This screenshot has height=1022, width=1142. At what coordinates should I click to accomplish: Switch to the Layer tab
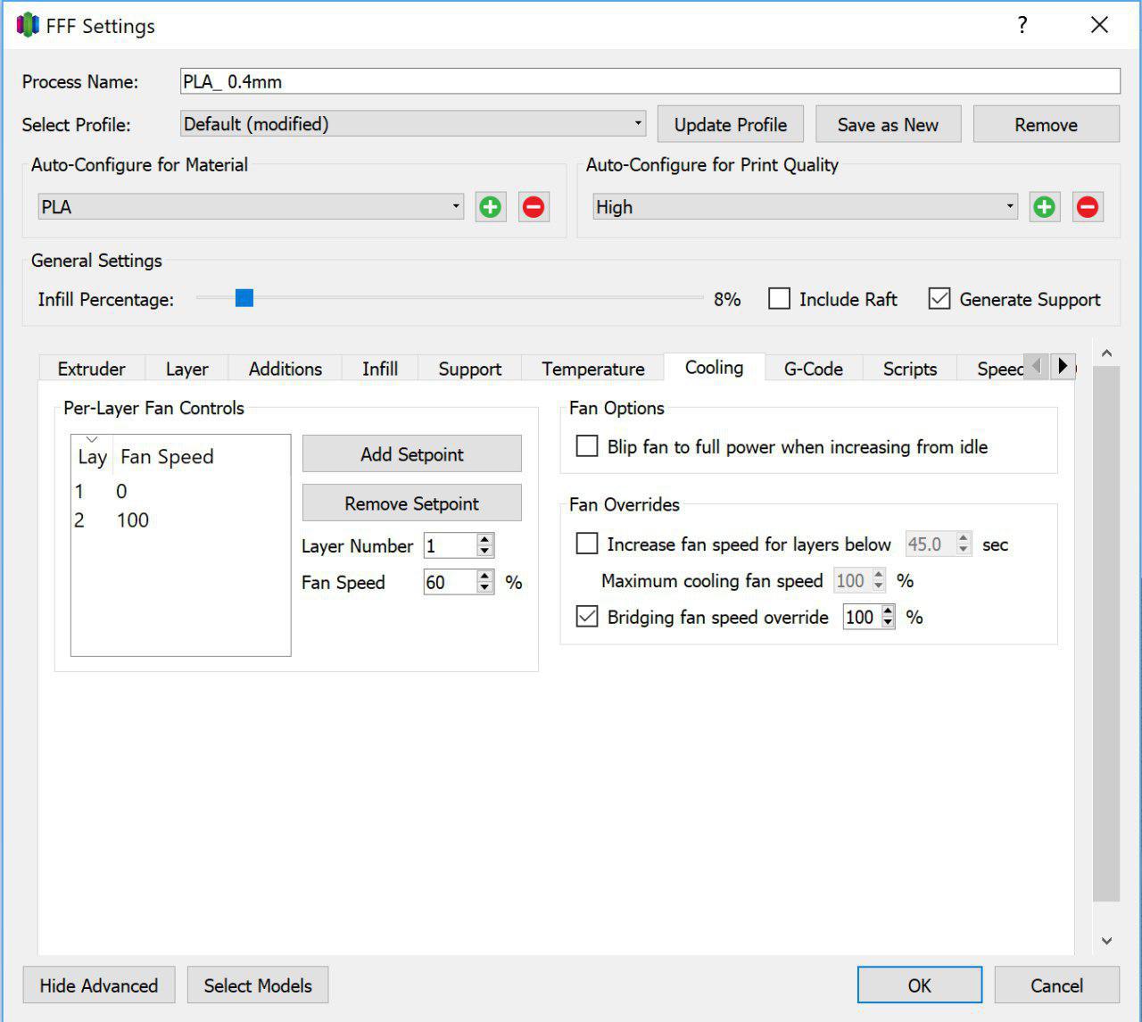[x=186, y=369]
